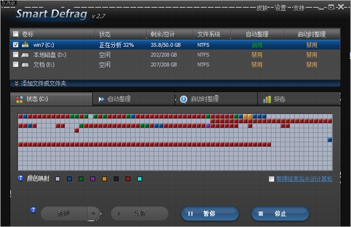This screenshot has width=351, height=227.
Task: Open the 设置 menu
Action: (280, 8)
